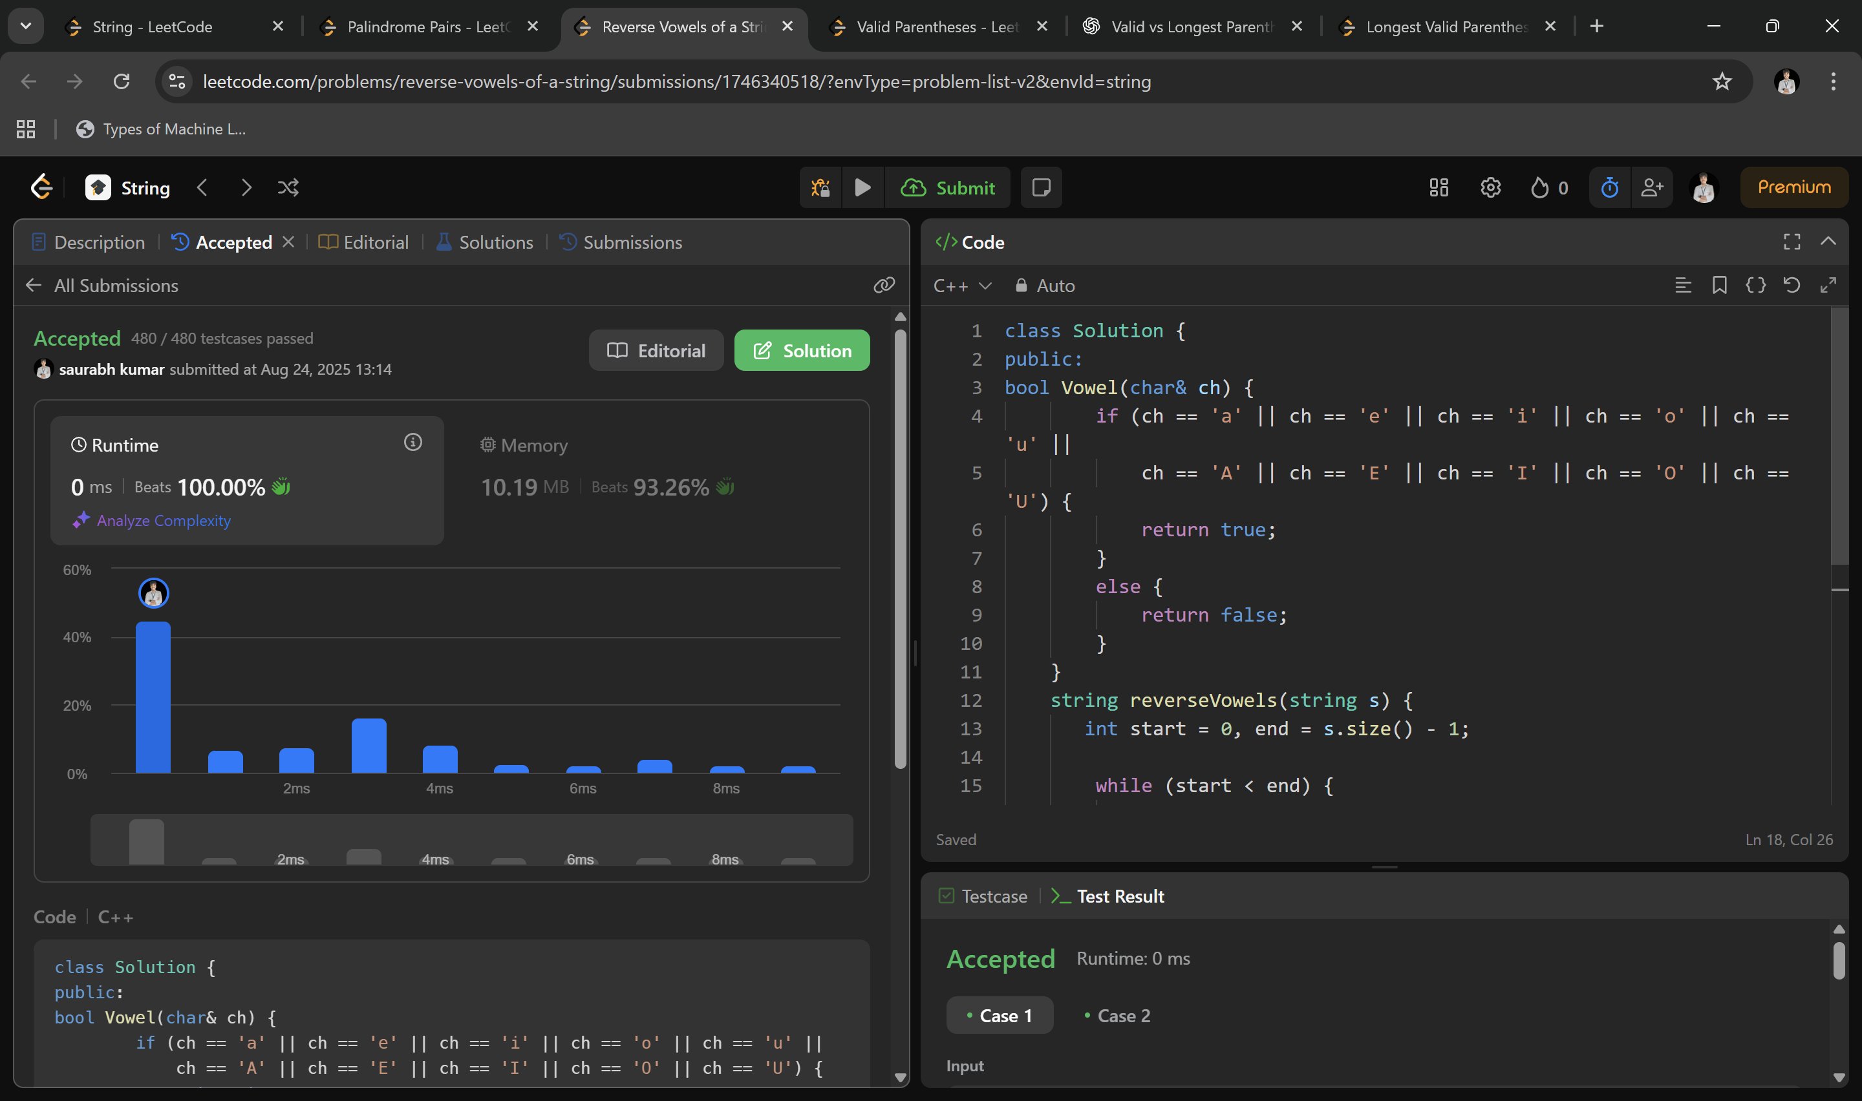Open the LeetCode settings gear

[x=1490, y=188]
